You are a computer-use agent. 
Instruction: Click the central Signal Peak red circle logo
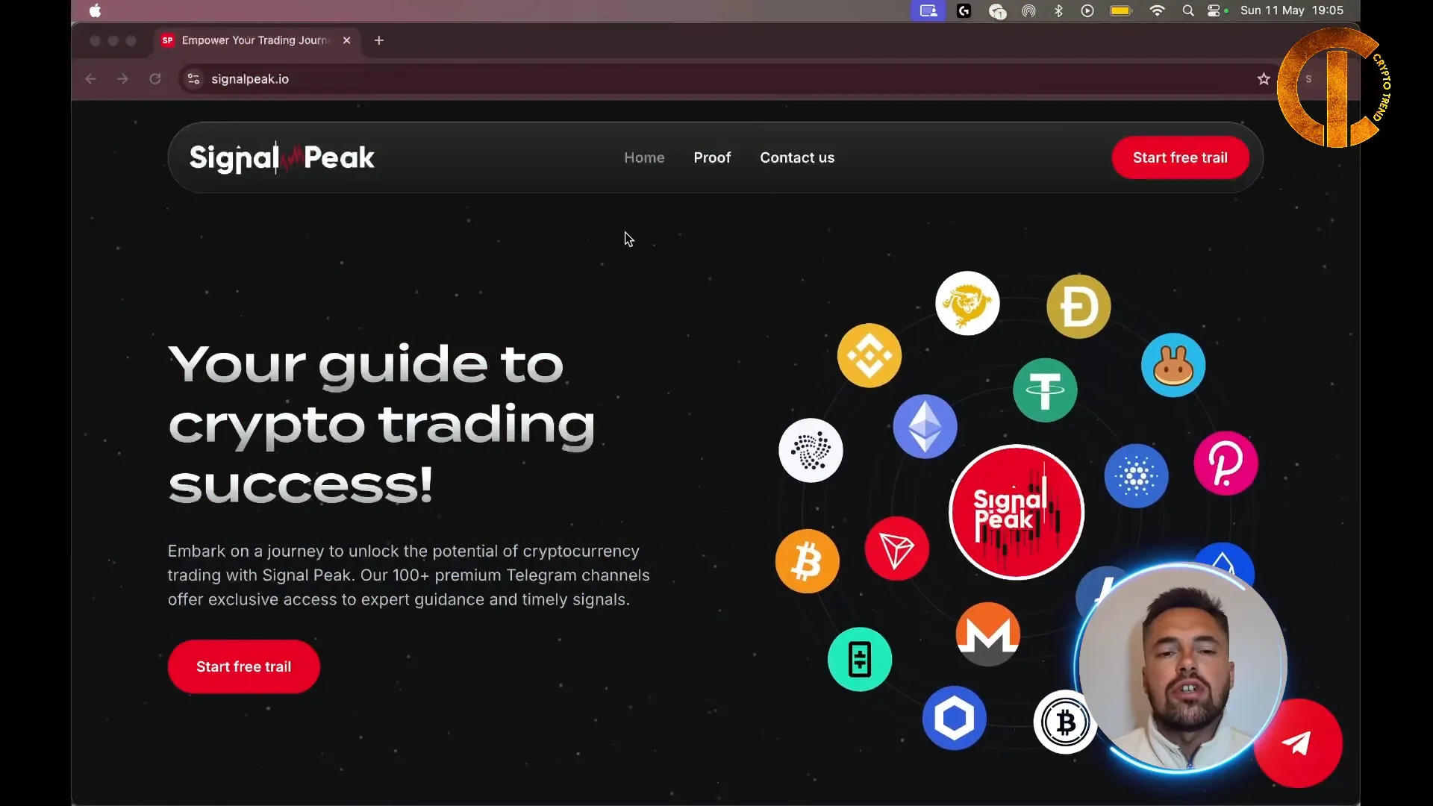pyautogui.click(x=1017, y=512)
